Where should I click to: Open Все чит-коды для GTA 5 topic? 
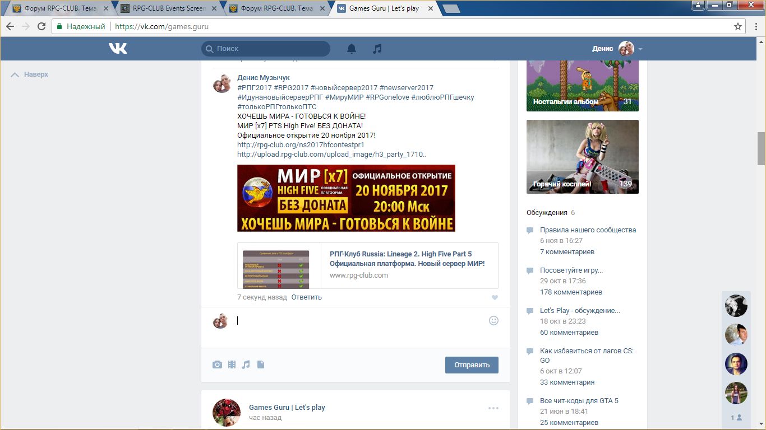click(x=579, y=401)
